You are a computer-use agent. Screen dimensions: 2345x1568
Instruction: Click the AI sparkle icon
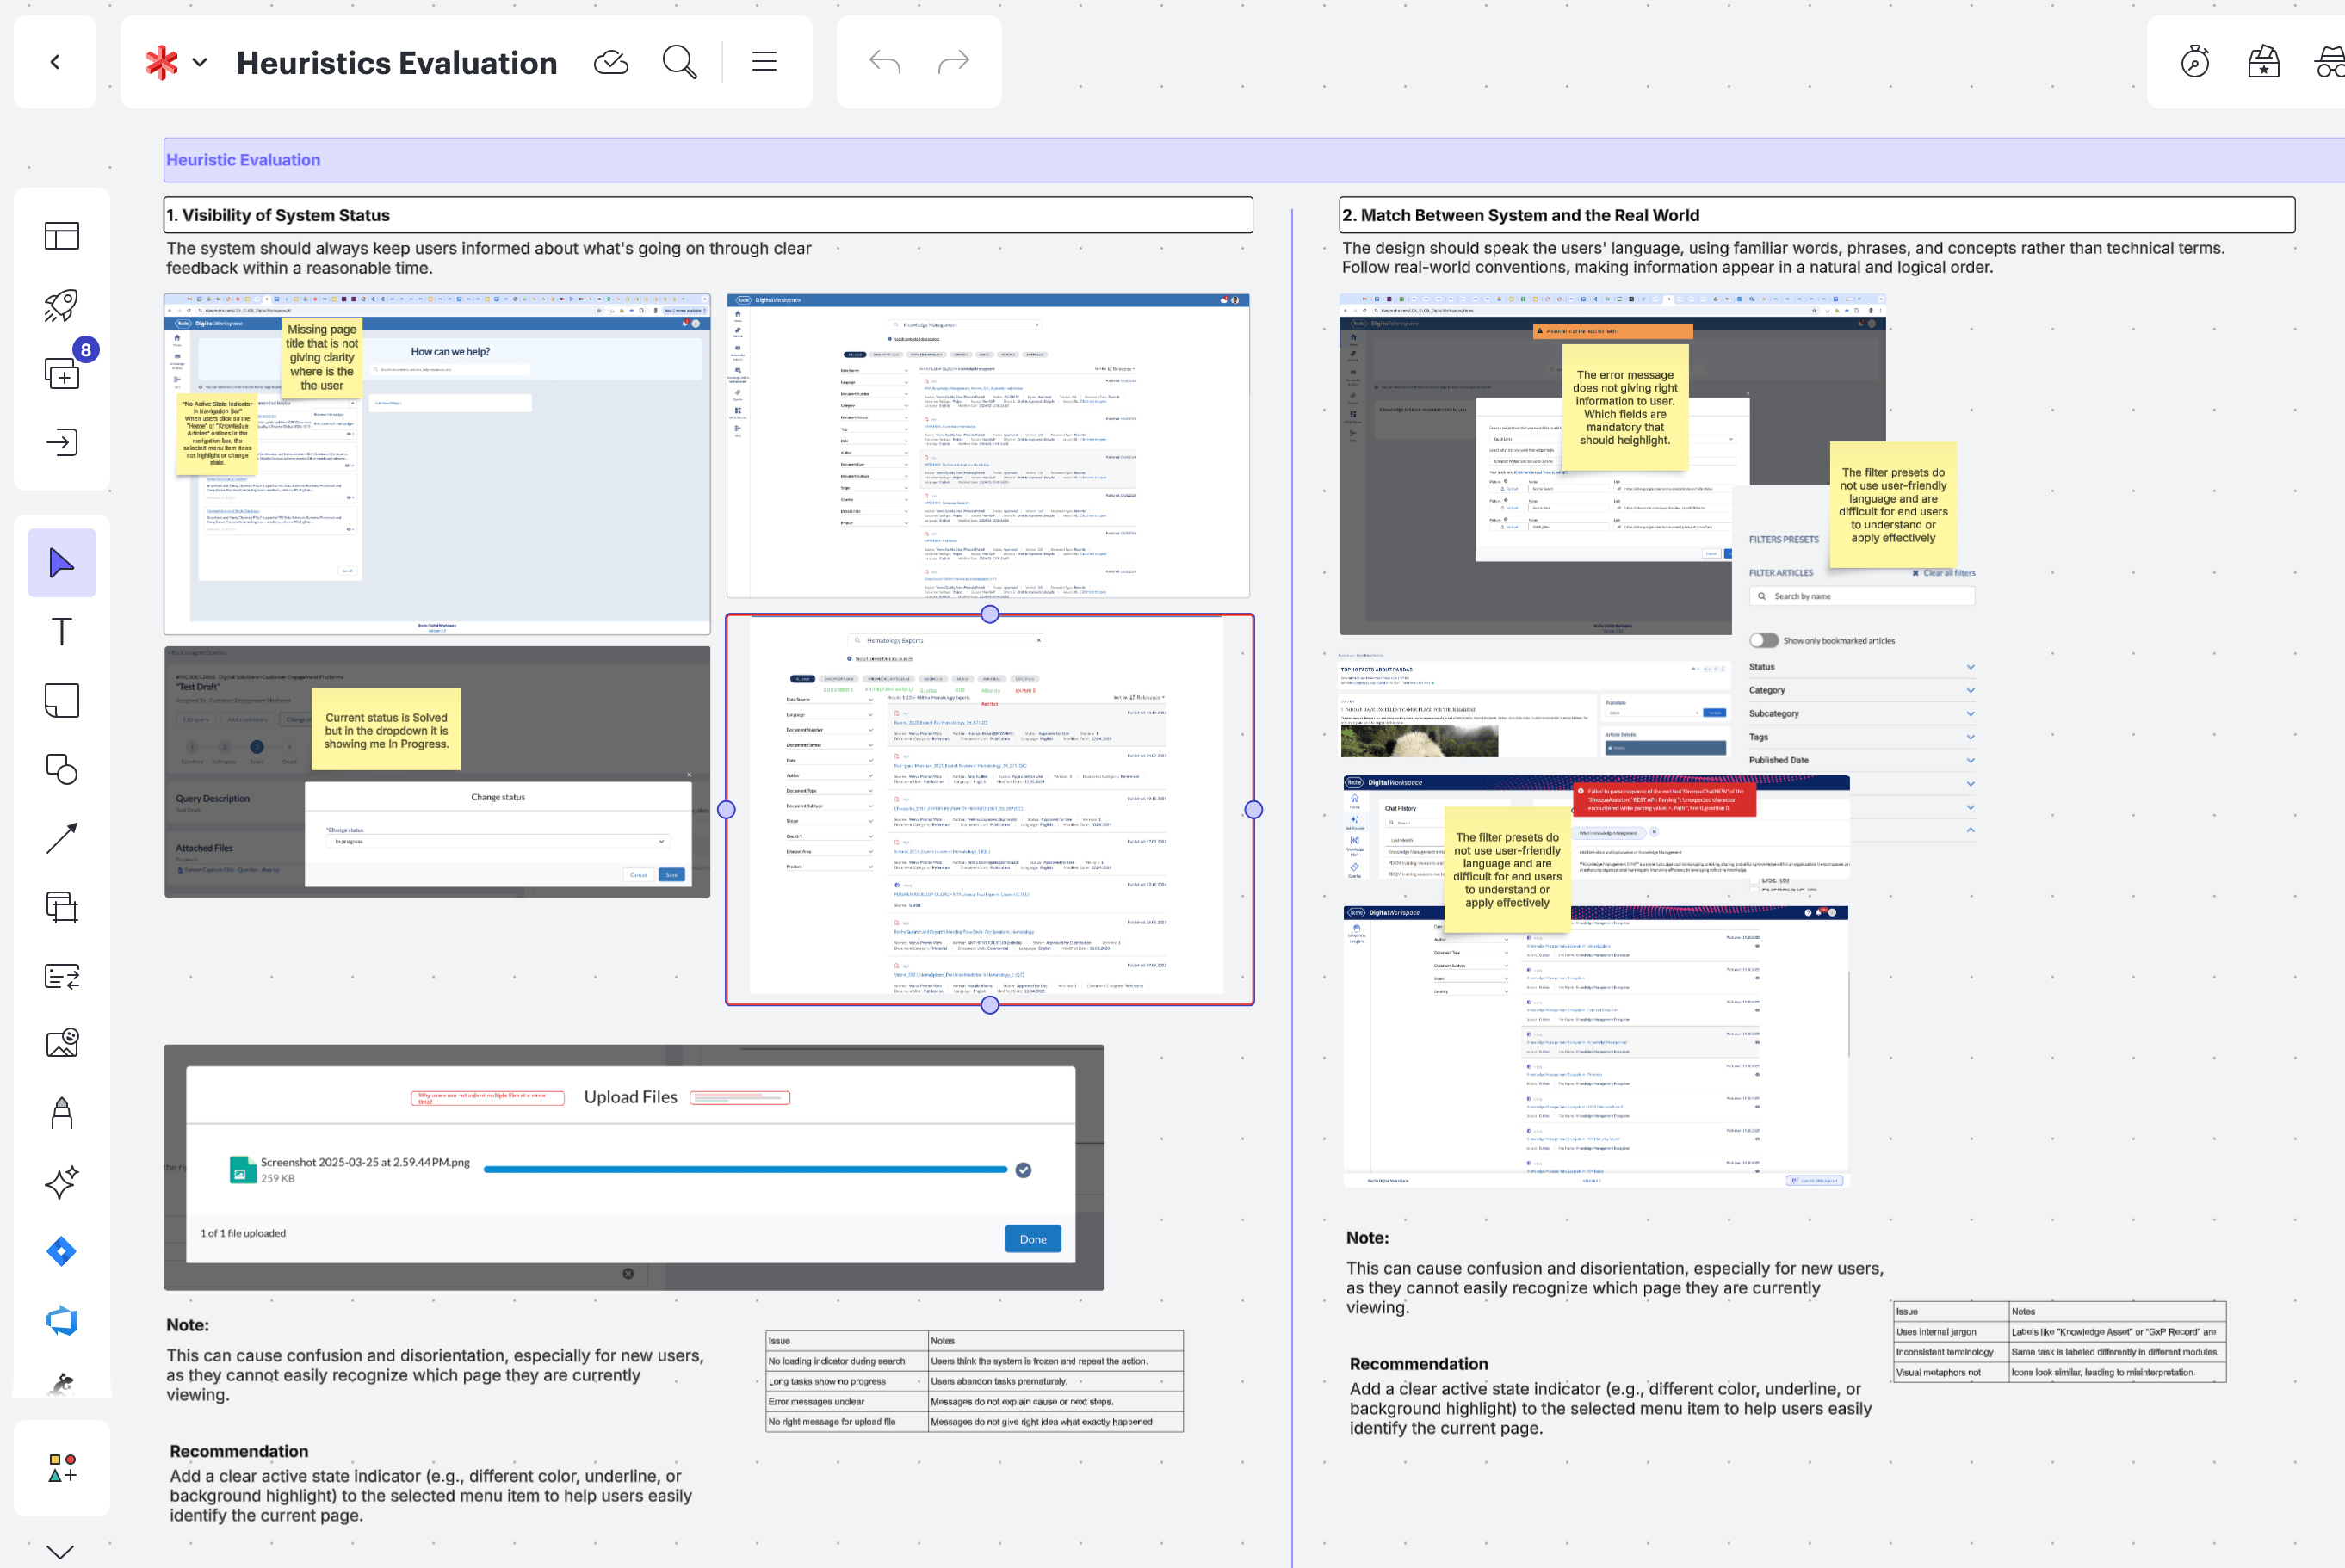click(62, 1182)
